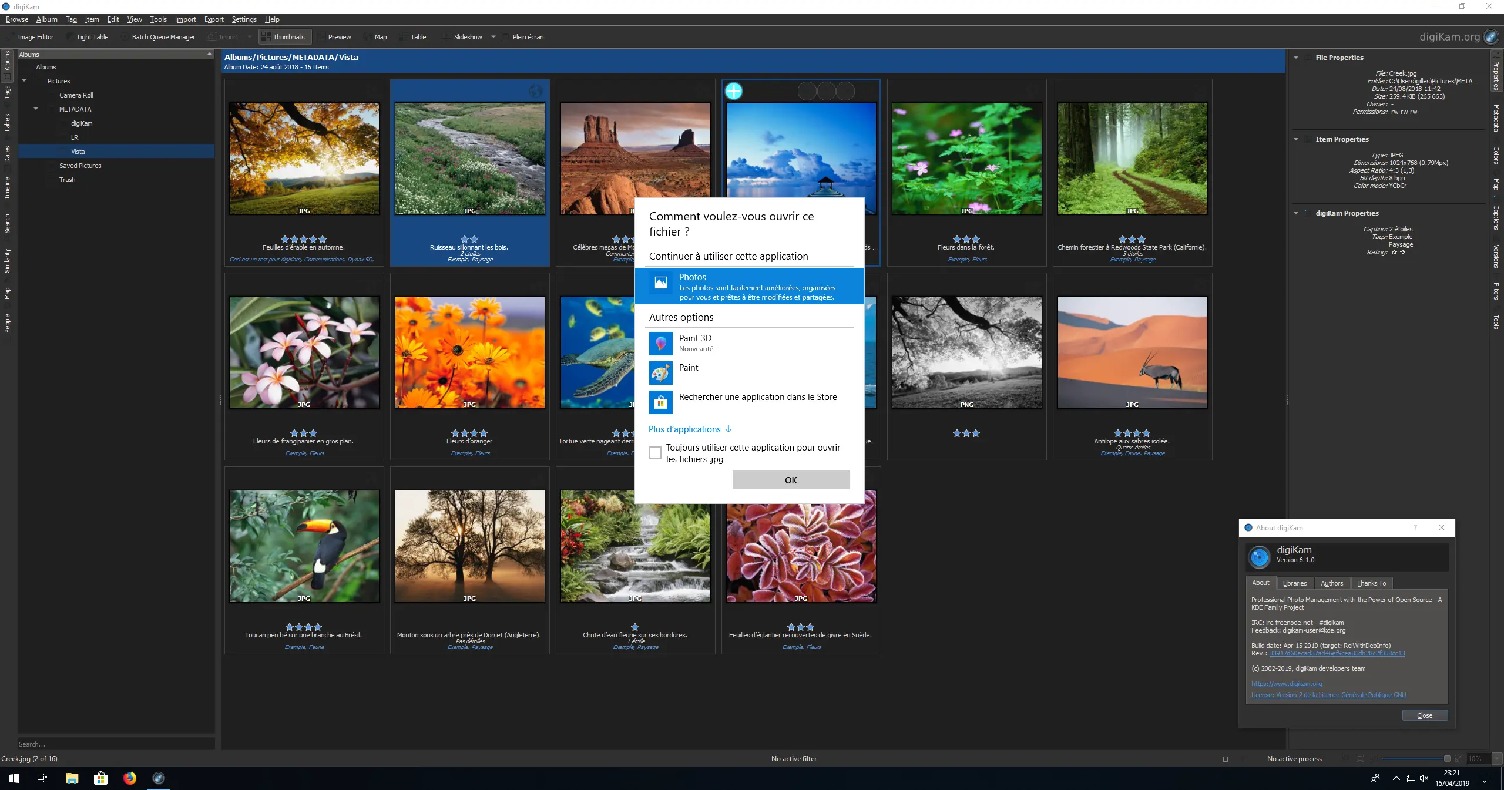Open the Slideshow dropdown arrow

pyautogui.click(x=493, y=37)
